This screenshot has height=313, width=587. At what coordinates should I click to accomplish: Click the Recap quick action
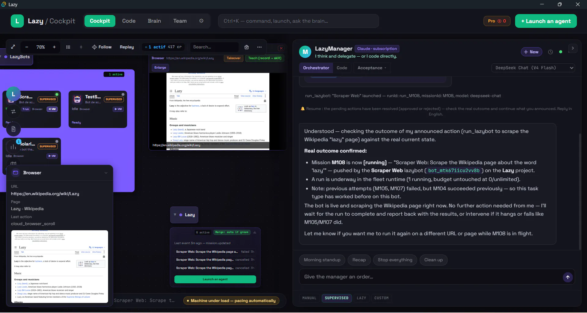click(359, 260)
